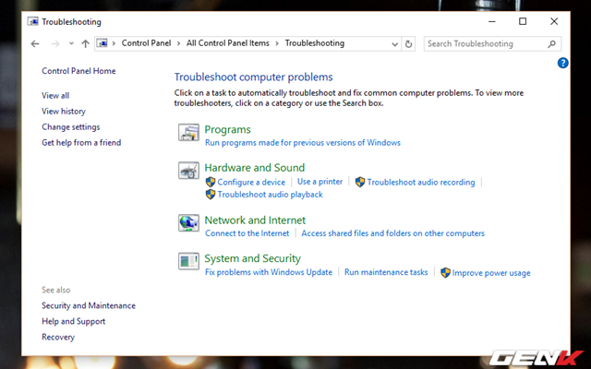591x369 pixels.
Task: Start Troubleshoot audio recording
Action: pos(421,183)
